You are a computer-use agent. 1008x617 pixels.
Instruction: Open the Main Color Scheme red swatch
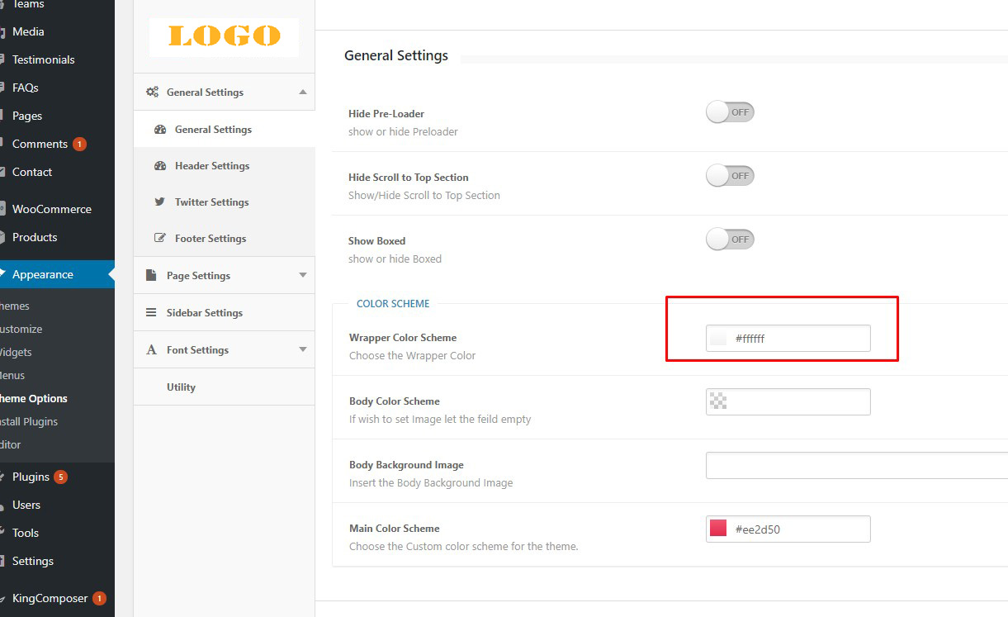click(718, 529)
